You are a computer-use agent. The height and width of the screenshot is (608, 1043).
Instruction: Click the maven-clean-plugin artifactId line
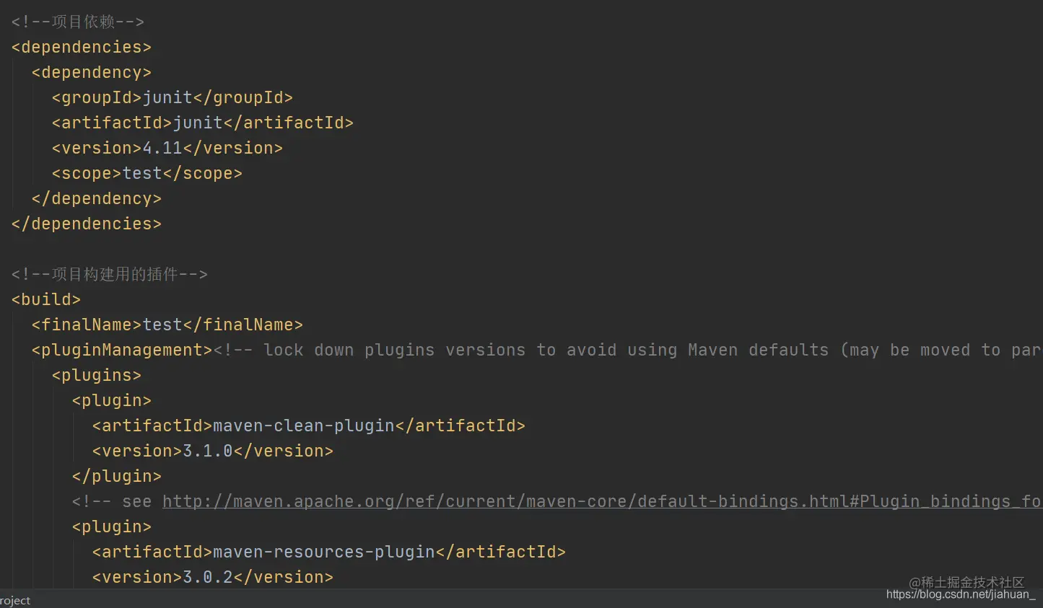tap(309, 426)
